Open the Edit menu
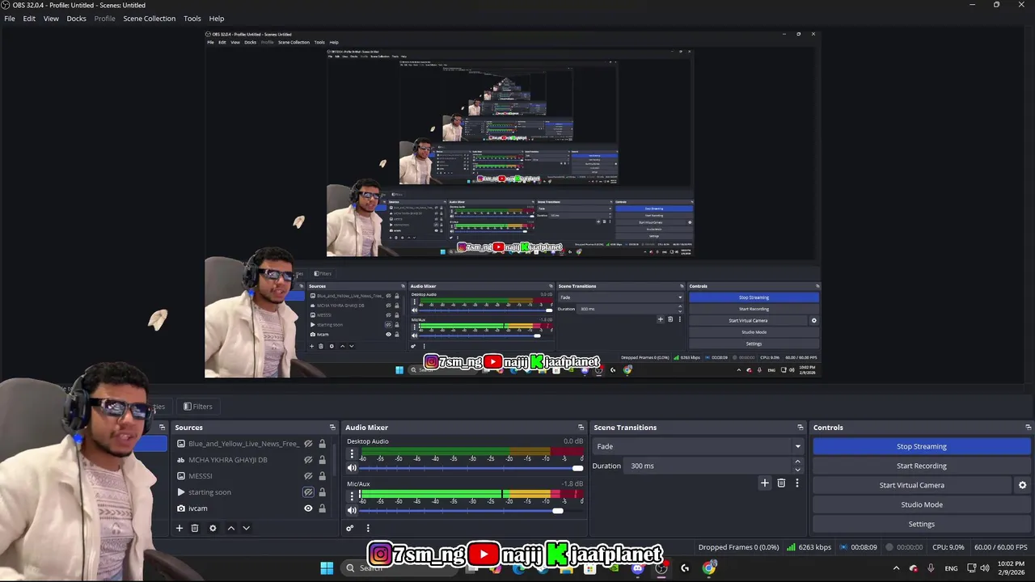 29,19
